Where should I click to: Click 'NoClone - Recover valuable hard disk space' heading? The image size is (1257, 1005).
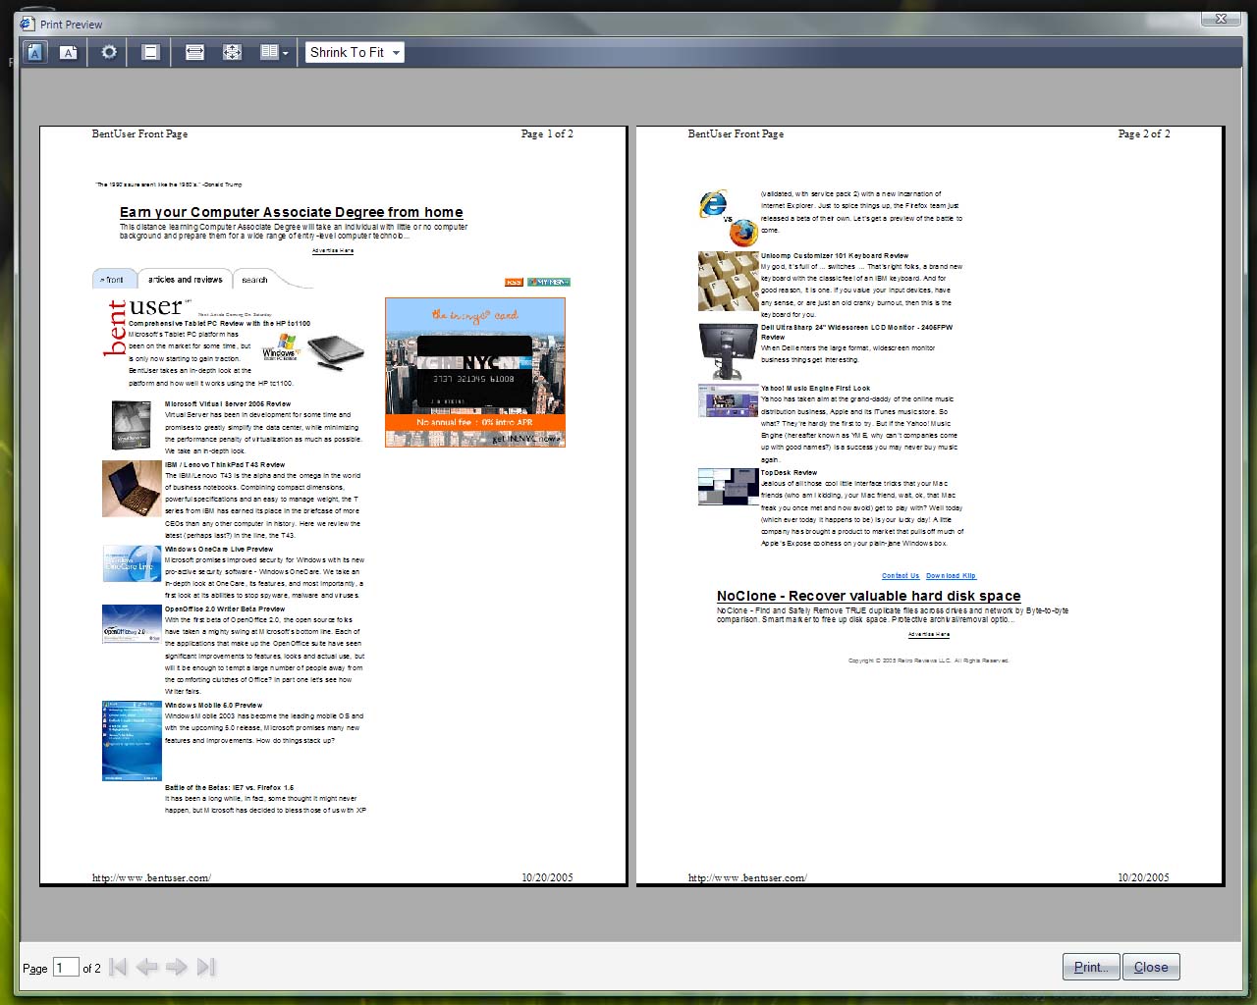(x=868, y=596)
